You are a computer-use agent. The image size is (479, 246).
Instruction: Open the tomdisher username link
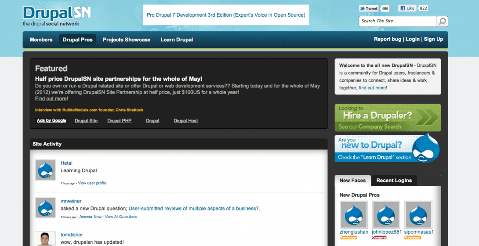pyautogui.click(x=72, y=235)
